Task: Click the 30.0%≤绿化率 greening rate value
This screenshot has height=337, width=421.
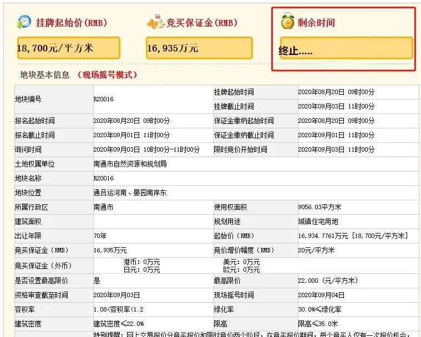Action: [x=319, y=310]
